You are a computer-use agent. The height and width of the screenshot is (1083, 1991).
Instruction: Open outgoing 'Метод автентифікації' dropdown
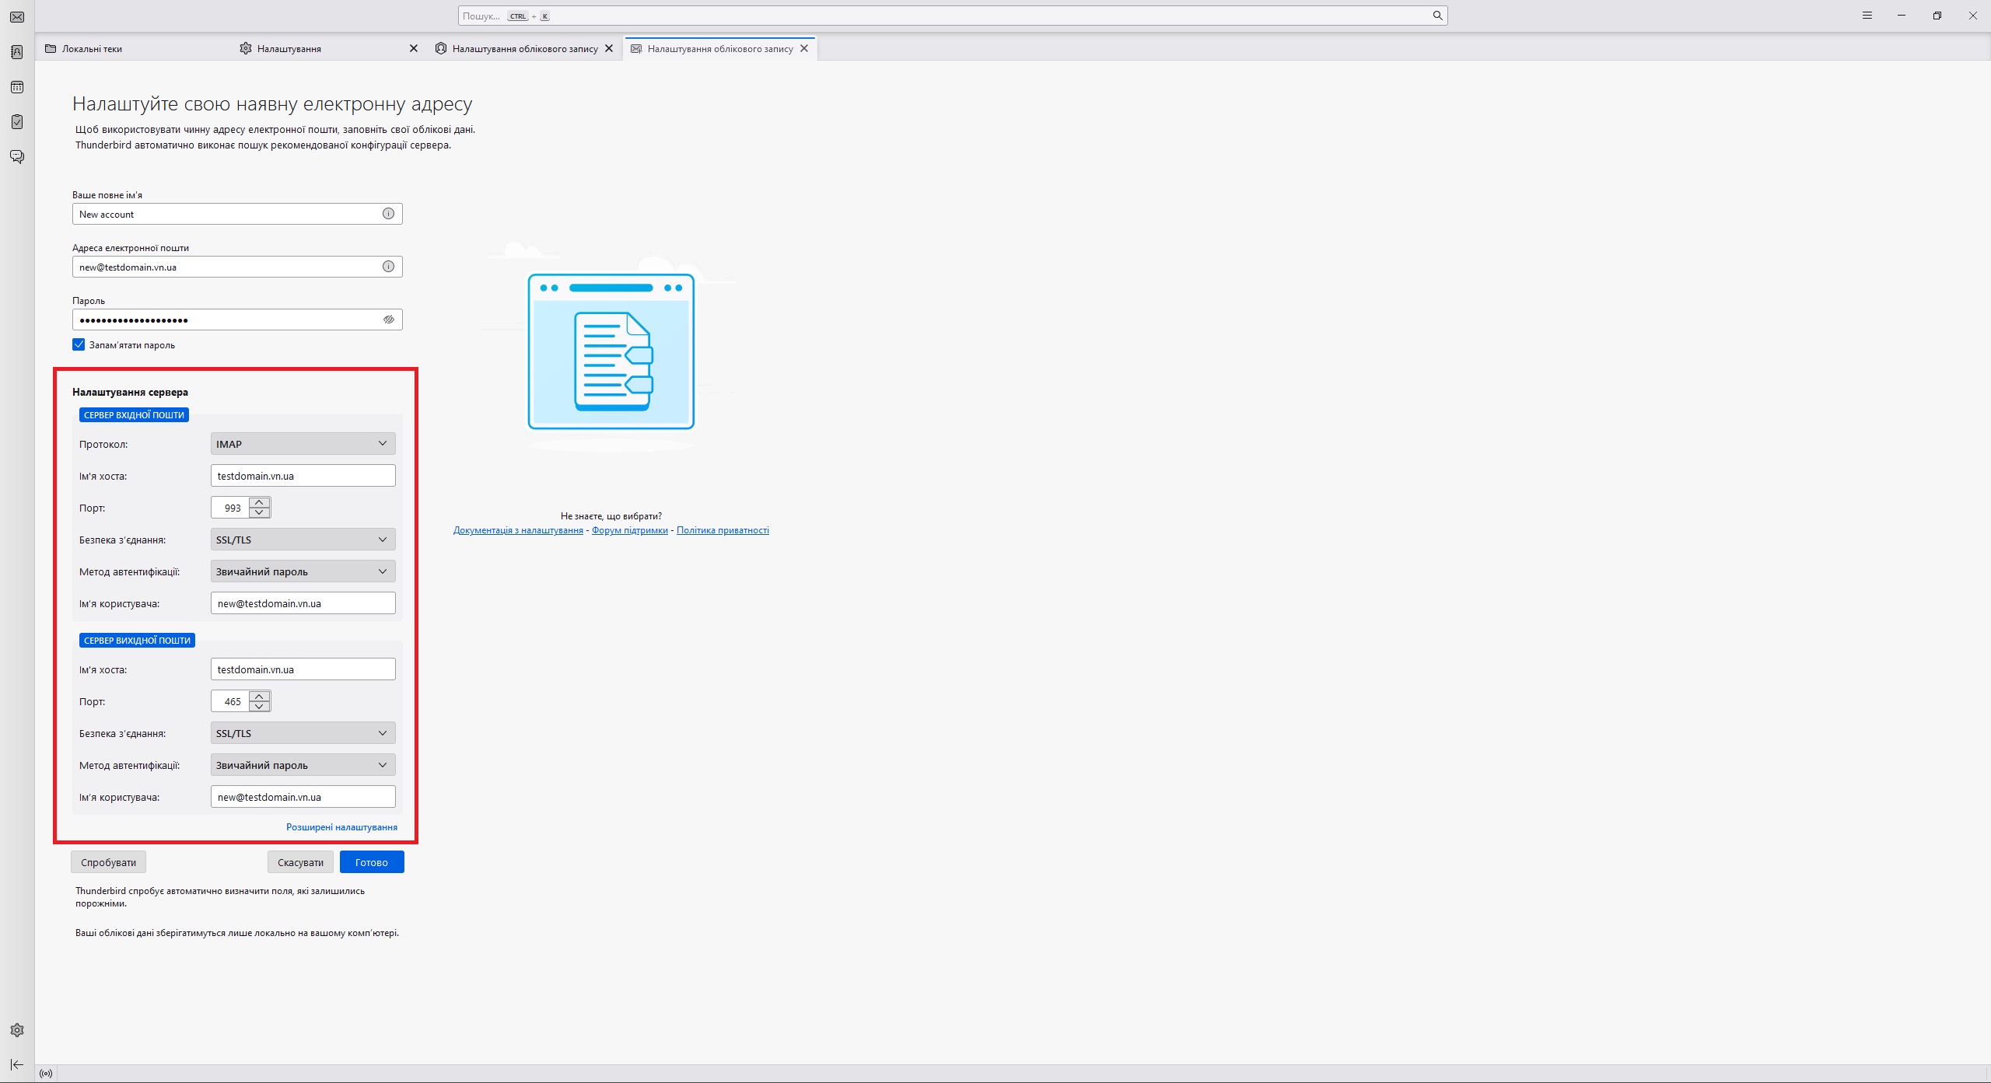pyautogui.click(x=303, y=765)
